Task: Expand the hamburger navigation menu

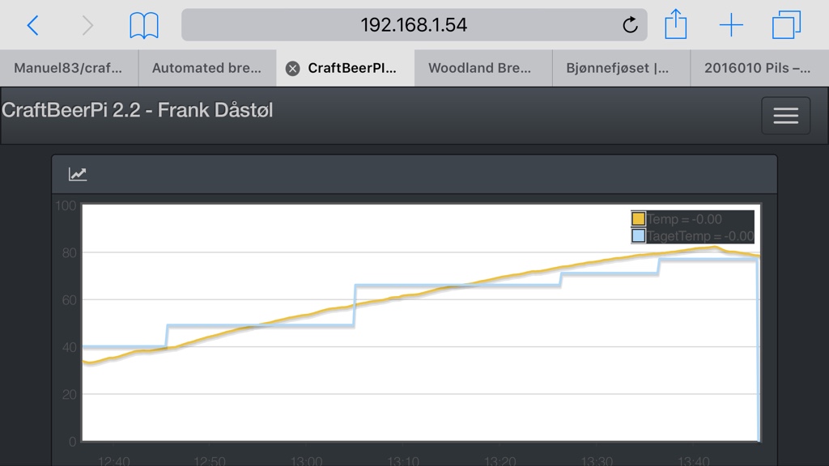Action: pyautogui.click(x=785, y=116)
